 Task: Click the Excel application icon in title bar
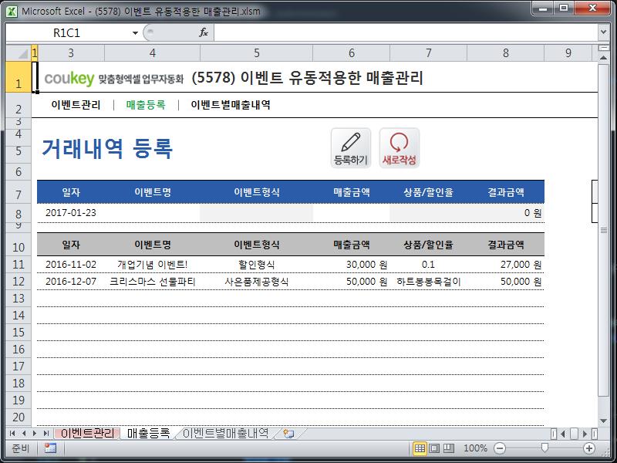tap(12, 11)
